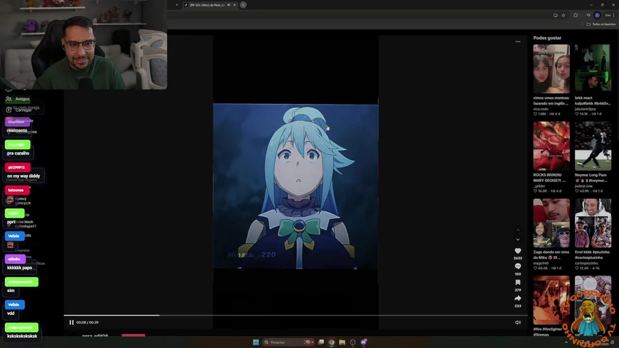
Task: Open video 'ROCKS INVADIU MARY GEOISE'
Action: (551, 146)
